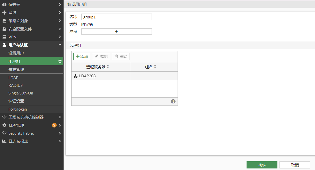
Task: Expand the 策略 & 对象 menu chevron
Action: 60,21
